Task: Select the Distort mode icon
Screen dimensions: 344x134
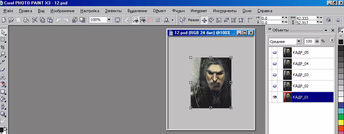Action: click(x=234, y=20)
